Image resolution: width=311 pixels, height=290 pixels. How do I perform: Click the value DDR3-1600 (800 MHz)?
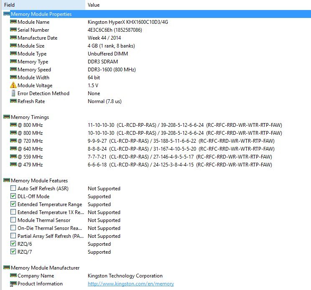[x=112, y=70]
